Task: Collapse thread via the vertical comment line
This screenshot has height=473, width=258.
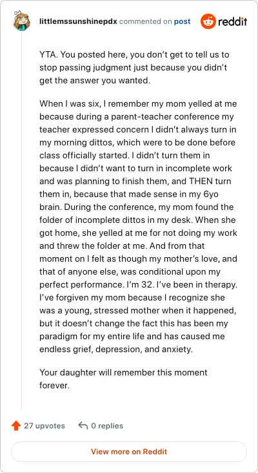Action: click(x=21, y=220)
